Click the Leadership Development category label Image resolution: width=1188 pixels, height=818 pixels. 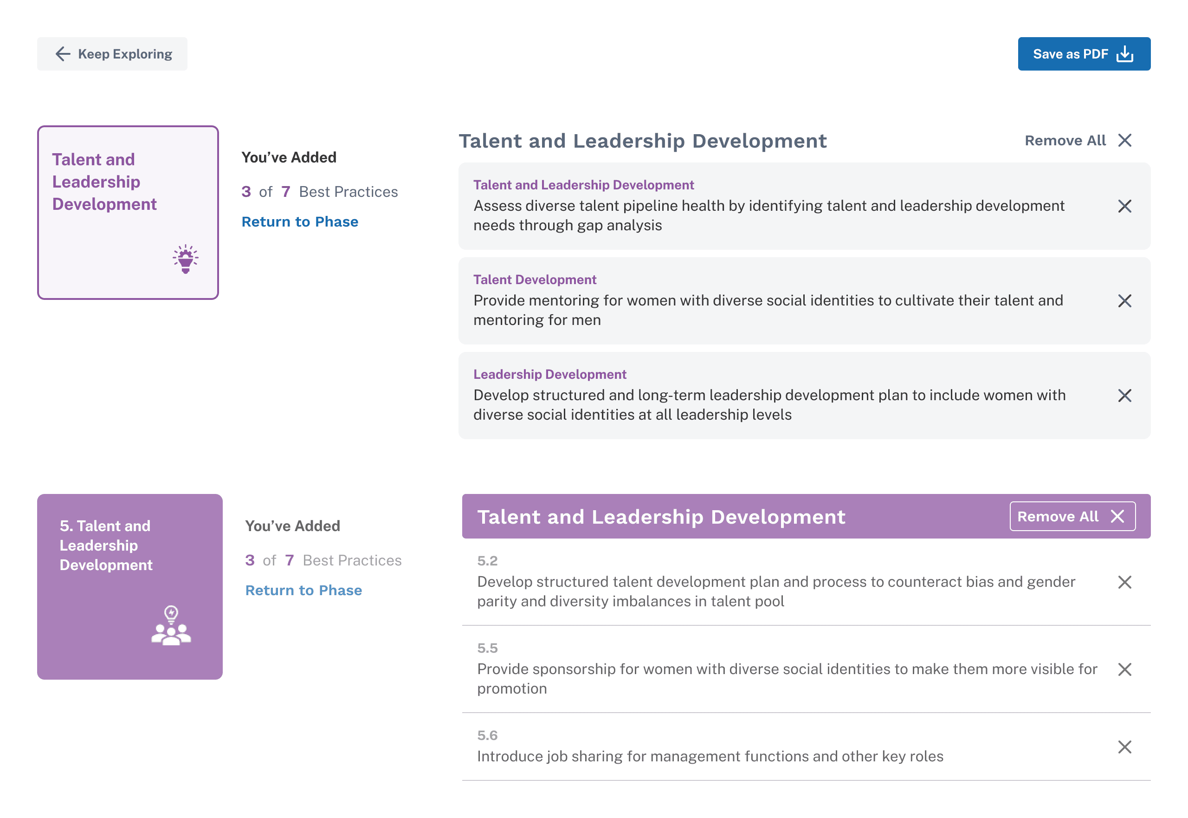pos(549,374)
